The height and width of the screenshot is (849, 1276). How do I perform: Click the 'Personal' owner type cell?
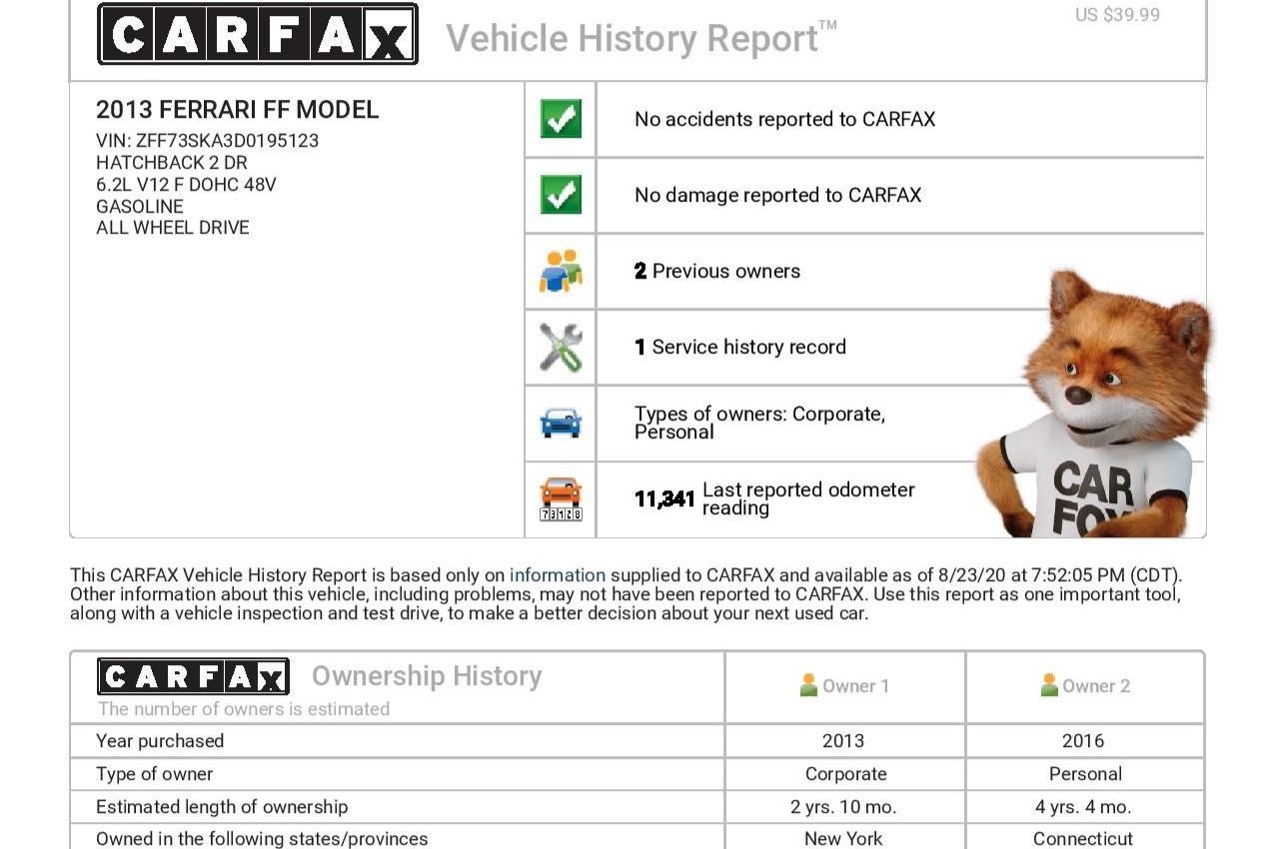tap(1085, 774)
